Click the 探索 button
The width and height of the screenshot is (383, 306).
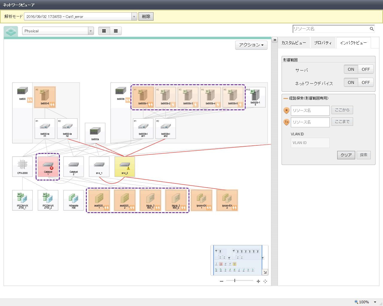pyautogui.click(x=364, y=155)
